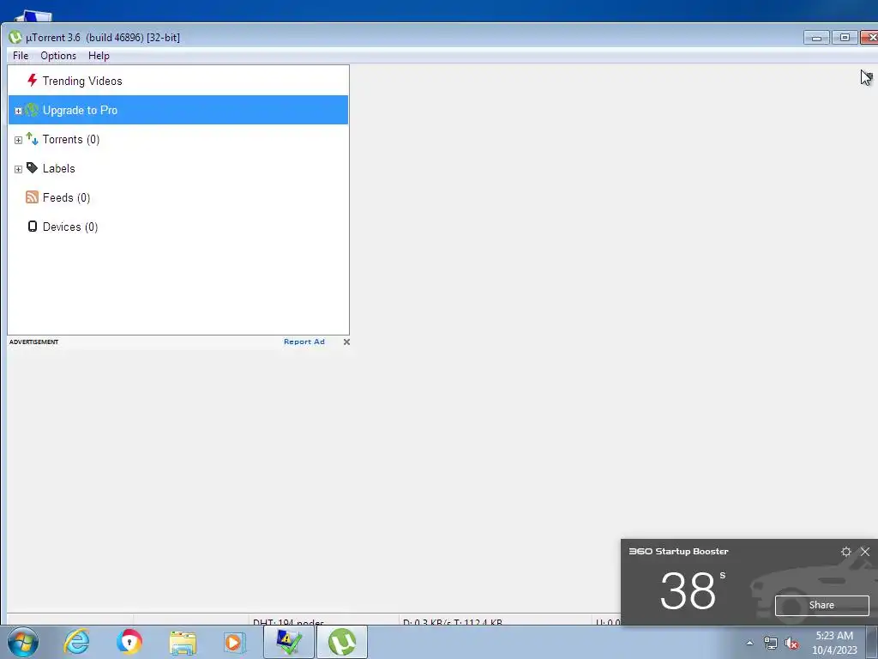
Task: Restore down the uTorrent window
Action: coord(845,38)
